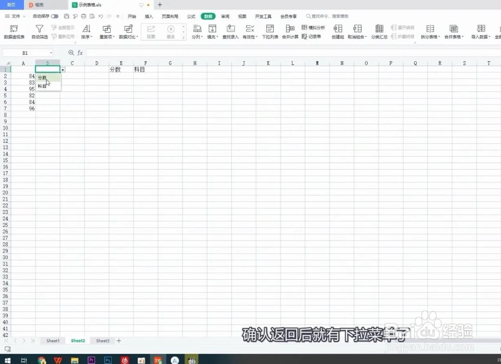Click the 全部显示 show all button
Viewport: 501px width, 364px height.
[63, 27]
